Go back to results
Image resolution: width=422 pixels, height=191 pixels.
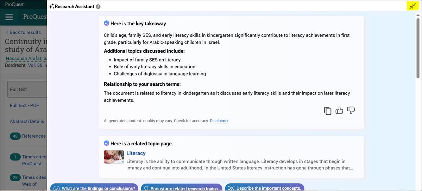(24, 32)
